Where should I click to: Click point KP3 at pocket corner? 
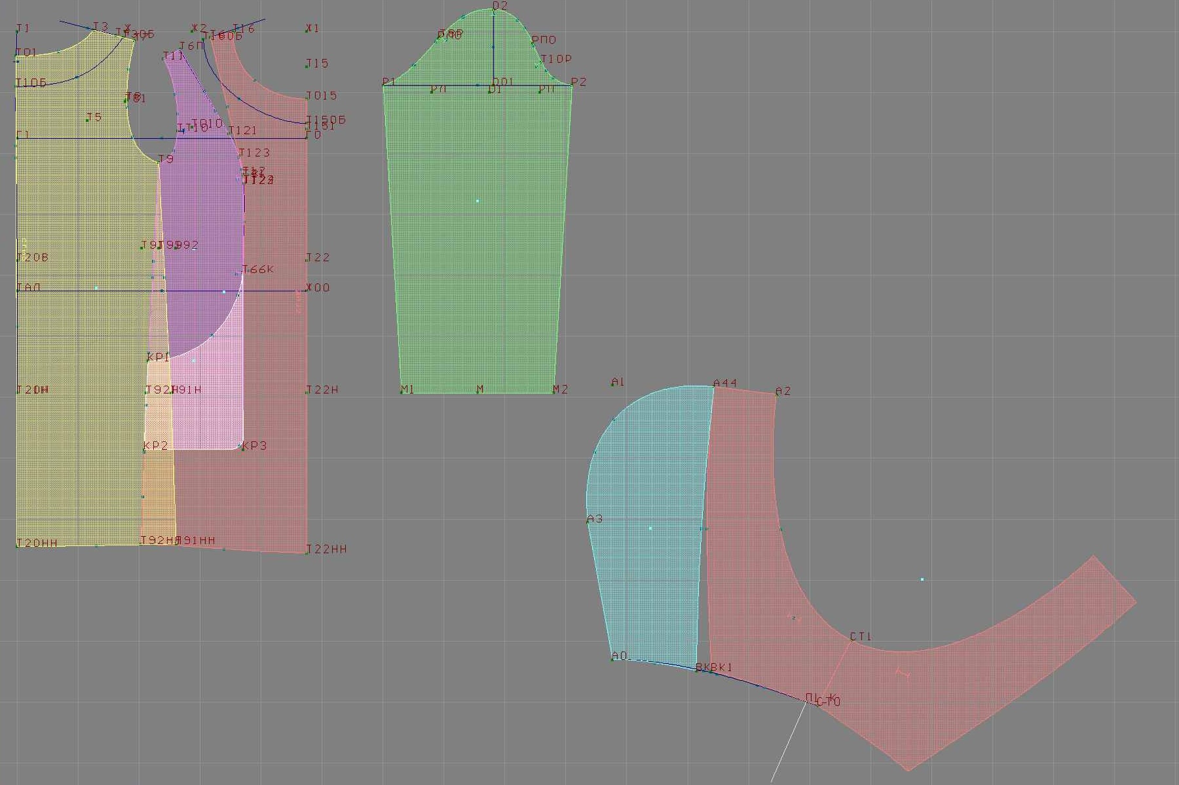(242, 448)
